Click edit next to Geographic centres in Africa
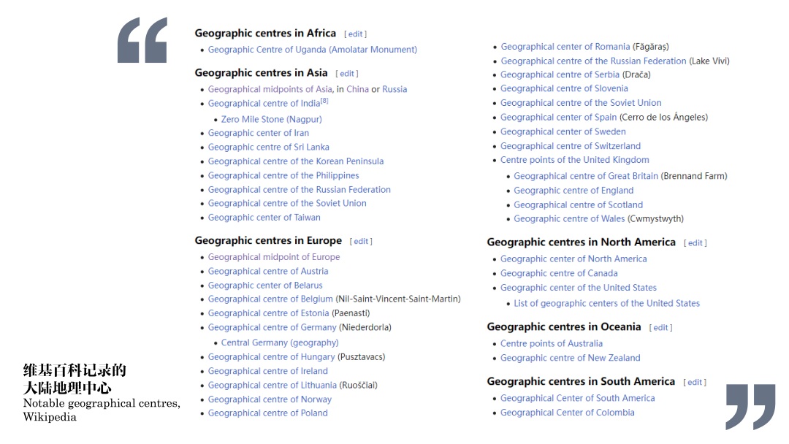The width and height of the screenshot is (789, 444). pos(355,34)
